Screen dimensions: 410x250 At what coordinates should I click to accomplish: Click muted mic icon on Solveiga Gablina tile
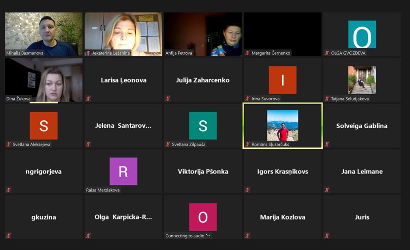pos(327,144)
